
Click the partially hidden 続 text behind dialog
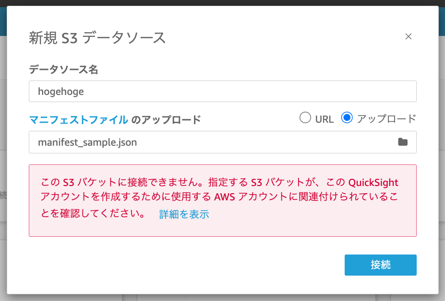[3, 195]
